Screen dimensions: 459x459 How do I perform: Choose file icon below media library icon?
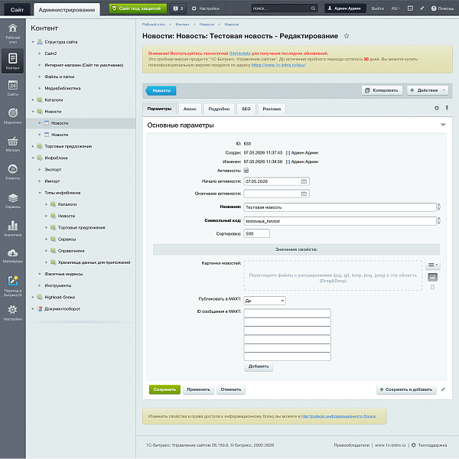point(433,287)
